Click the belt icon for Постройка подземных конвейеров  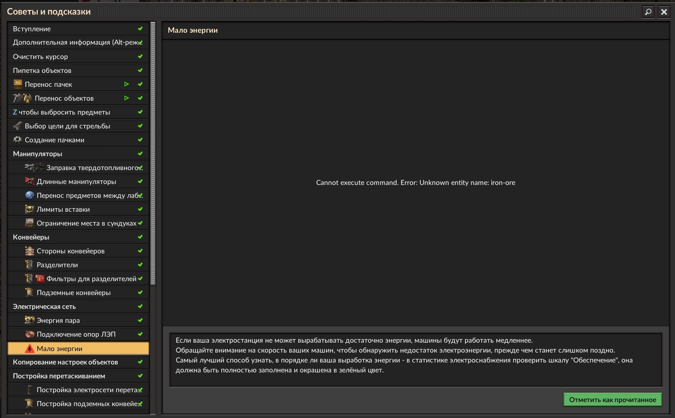[30, 404]
